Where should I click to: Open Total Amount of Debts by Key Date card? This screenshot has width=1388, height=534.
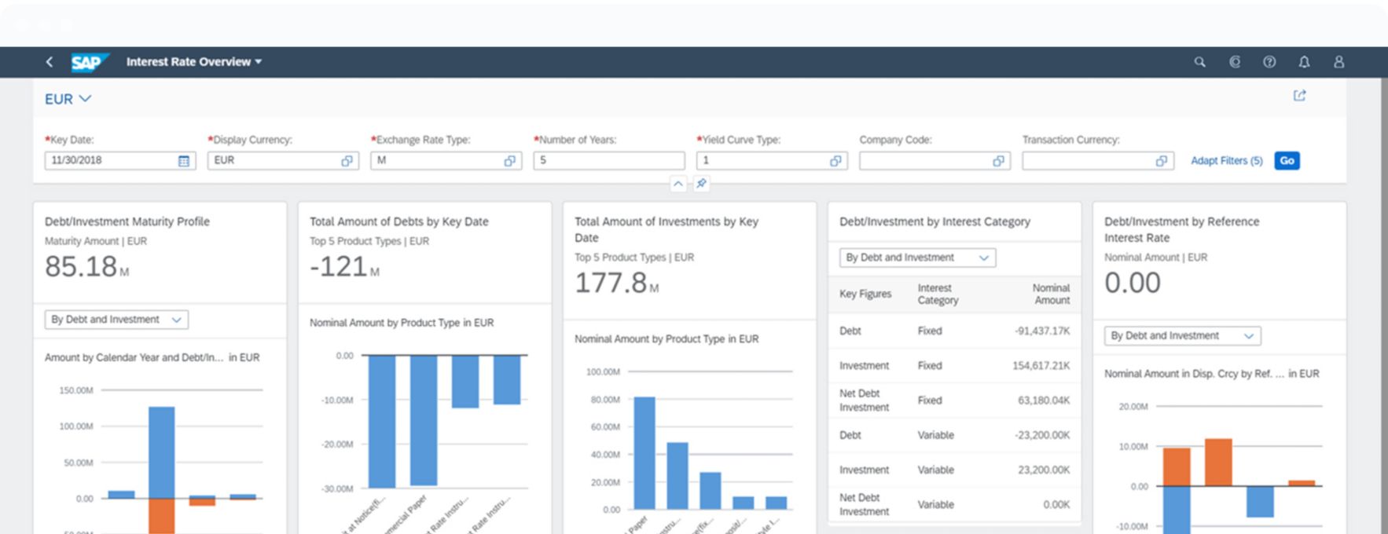[x=398, y=222]
